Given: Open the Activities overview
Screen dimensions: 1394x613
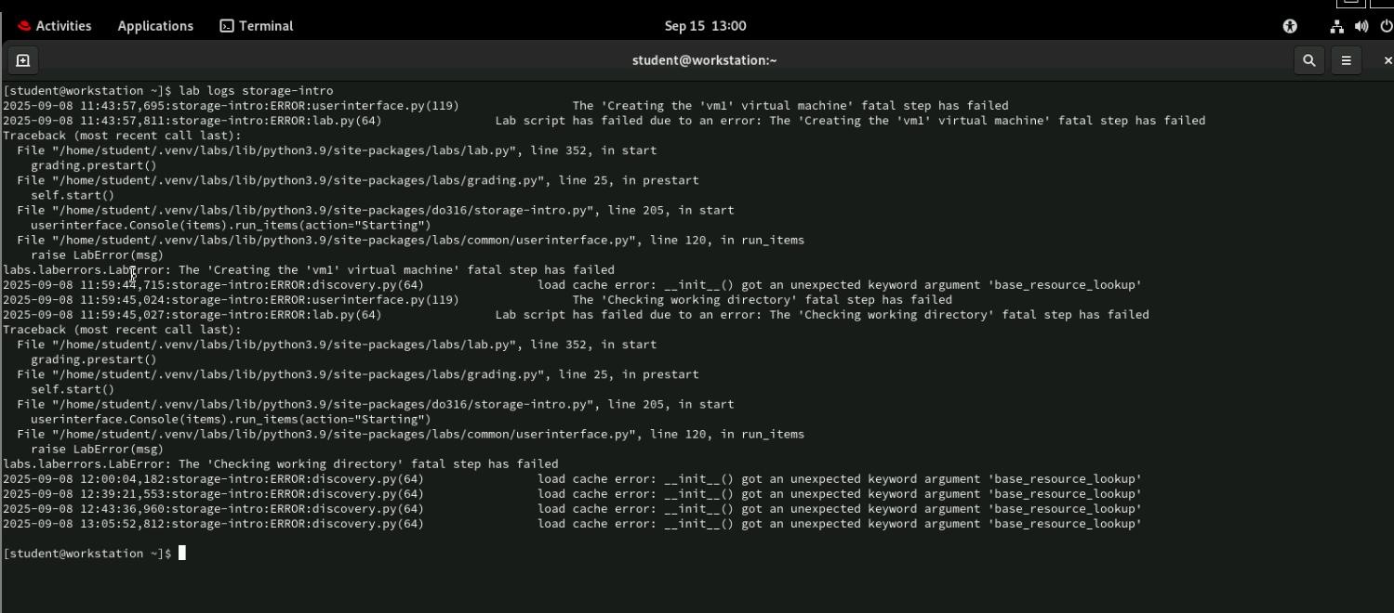Looking at the screenshot, I should [x=55, y=26].
